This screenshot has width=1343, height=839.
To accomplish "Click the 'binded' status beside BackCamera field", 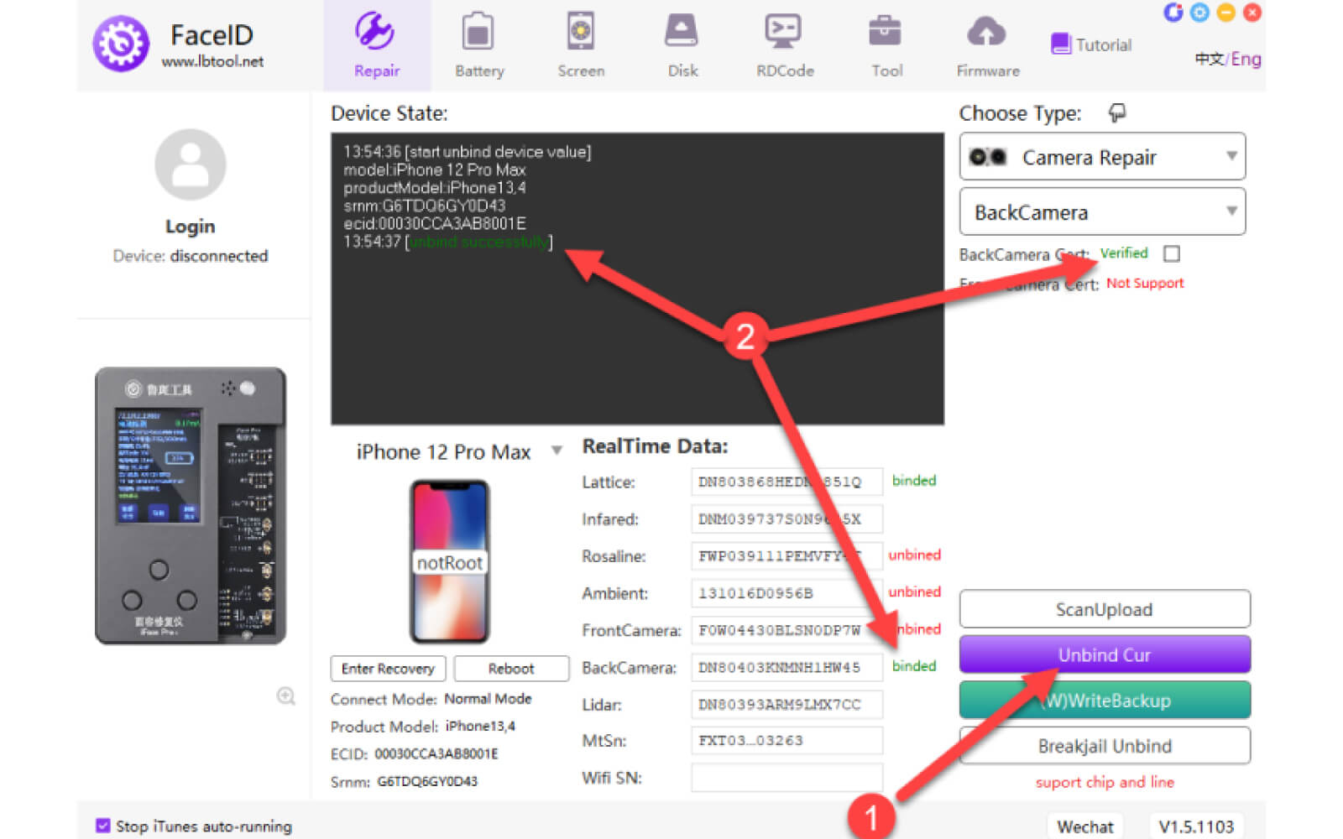I will (x=914, y=666).
